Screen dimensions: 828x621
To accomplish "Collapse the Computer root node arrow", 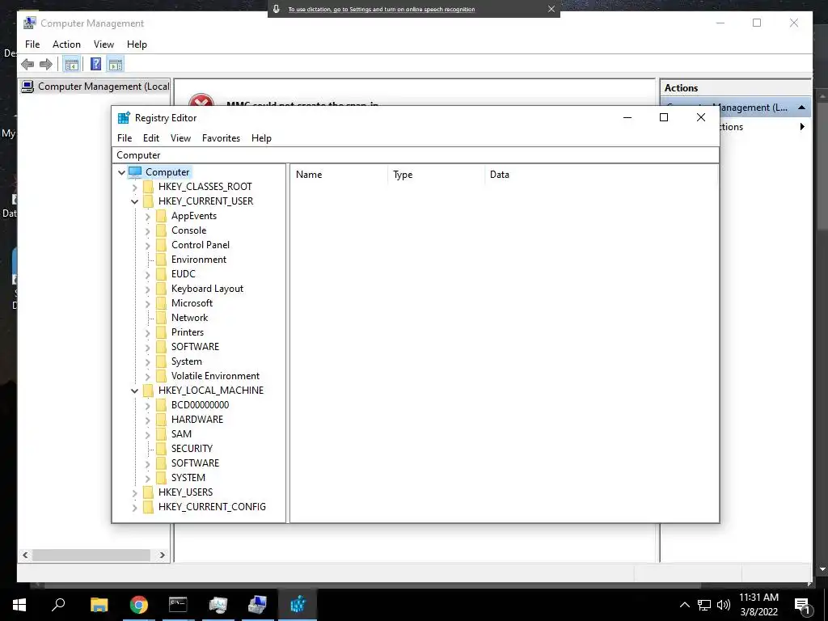I will tap(121, 173).
